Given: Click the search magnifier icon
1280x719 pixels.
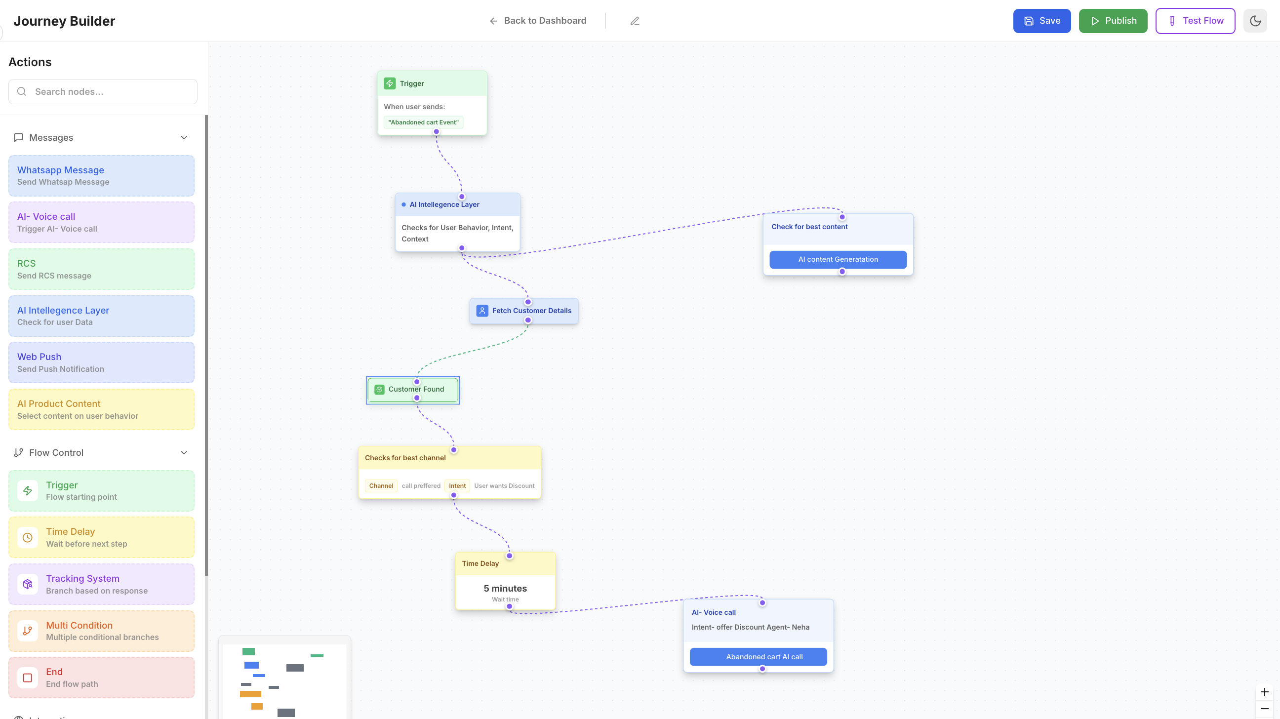Looking at the screenshot, I should [x=21, y=91].
